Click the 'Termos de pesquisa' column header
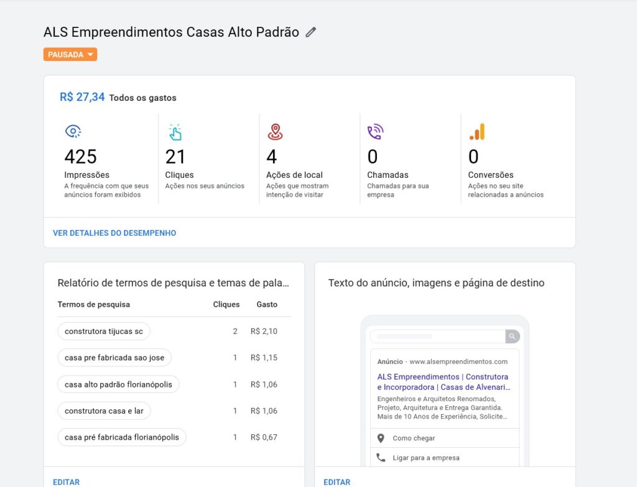637x487 pixels. pos(94,305)
